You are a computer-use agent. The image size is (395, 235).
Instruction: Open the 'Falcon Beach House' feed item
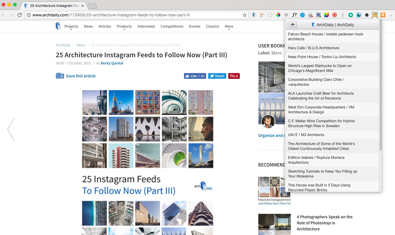pyautogui.click(x=332, y=37)
